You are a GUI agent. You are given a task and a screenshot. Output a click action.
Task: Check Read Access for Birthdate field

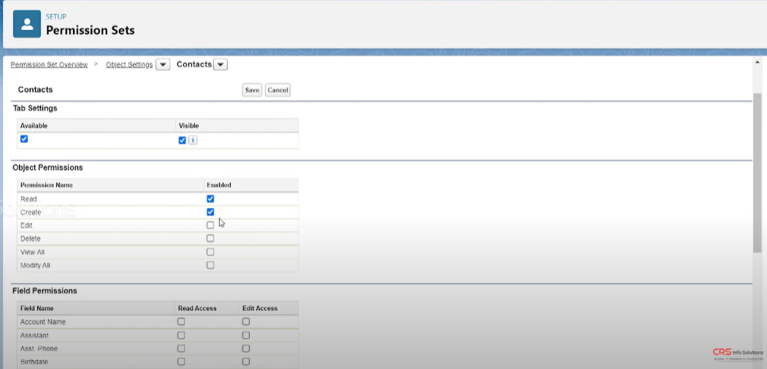[x=181, y=361]
